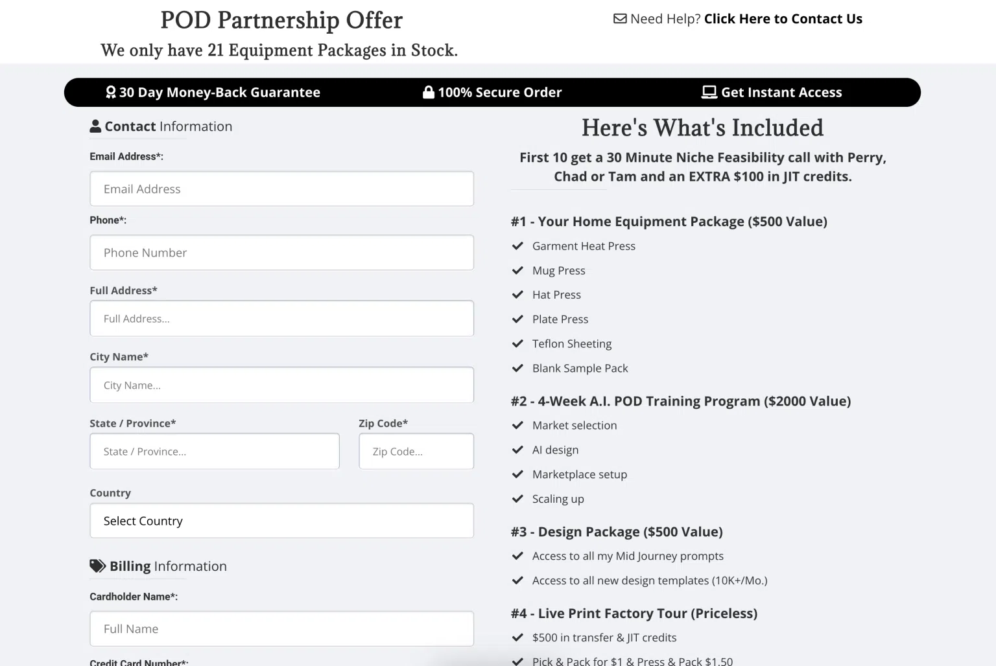The image size is (996, 666).
Task: Click the Get Instant Access label
Action: (781, 92)
